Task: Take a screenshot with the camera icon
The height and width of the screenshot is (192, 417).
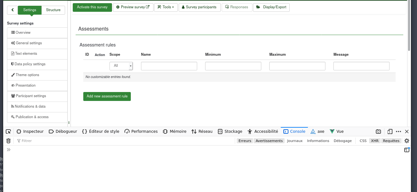Action: [x=378, y=132]
